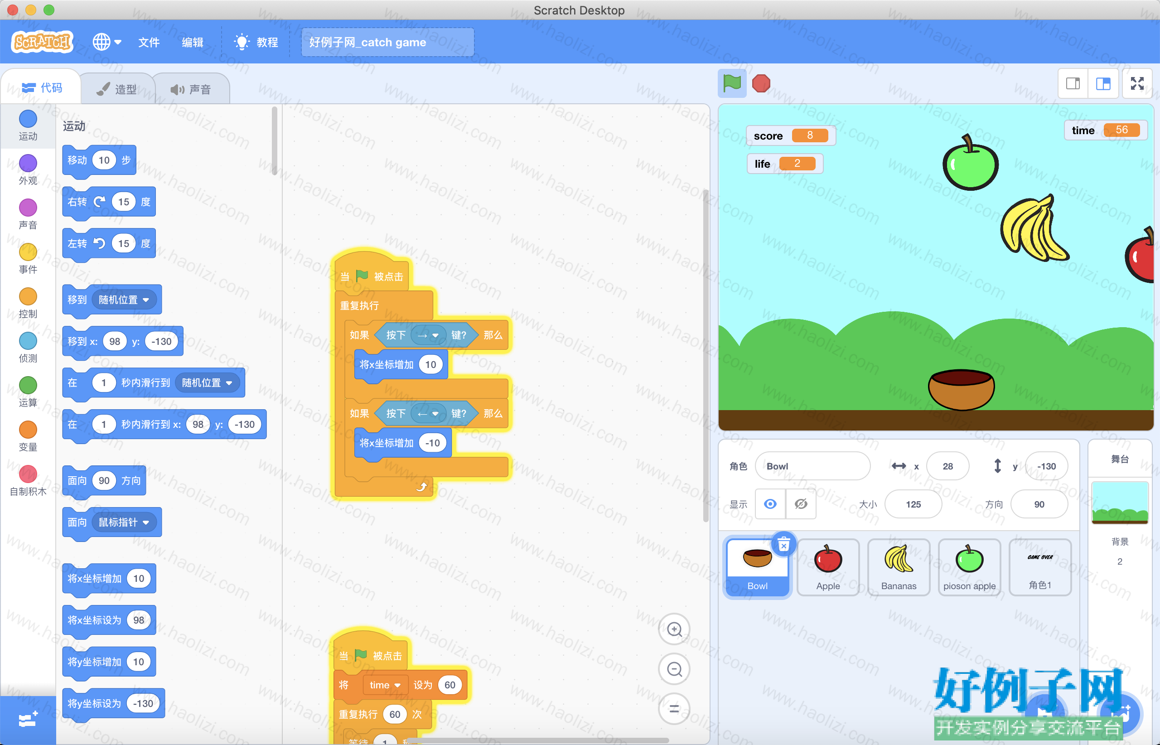Select the 运动 motion category
1160x745 pixels.
[x=28, y=125]
